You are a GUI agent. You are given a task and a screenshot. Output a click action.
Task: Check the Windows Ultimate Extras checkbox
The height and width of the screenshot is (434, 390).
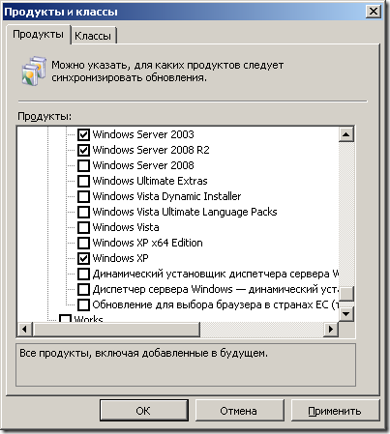(83, 181)
